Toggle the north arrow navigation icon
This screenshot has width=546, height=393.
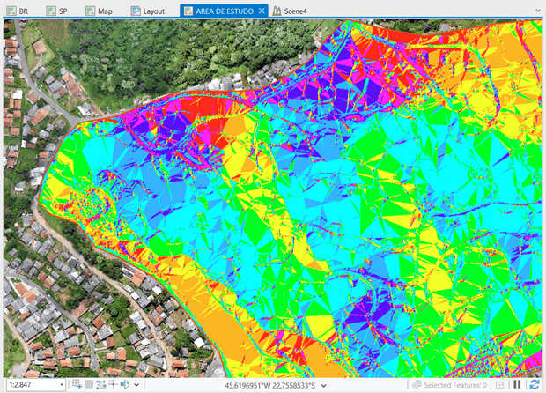click(x=124, y=385)
